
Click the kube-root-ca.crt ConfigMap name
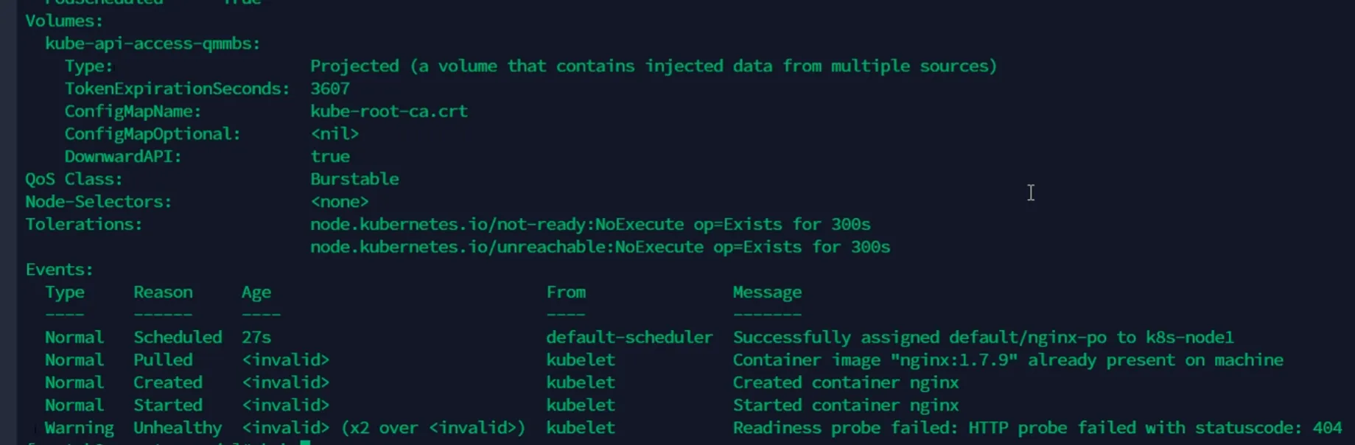pos(388,111)
